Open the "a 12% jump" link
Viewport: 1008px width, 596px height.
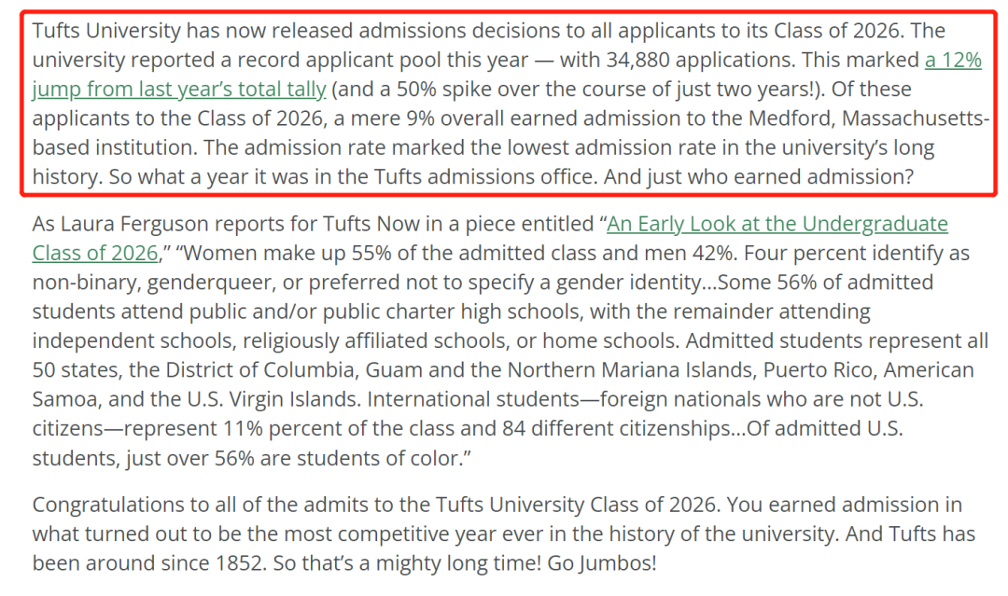[952, 62]
